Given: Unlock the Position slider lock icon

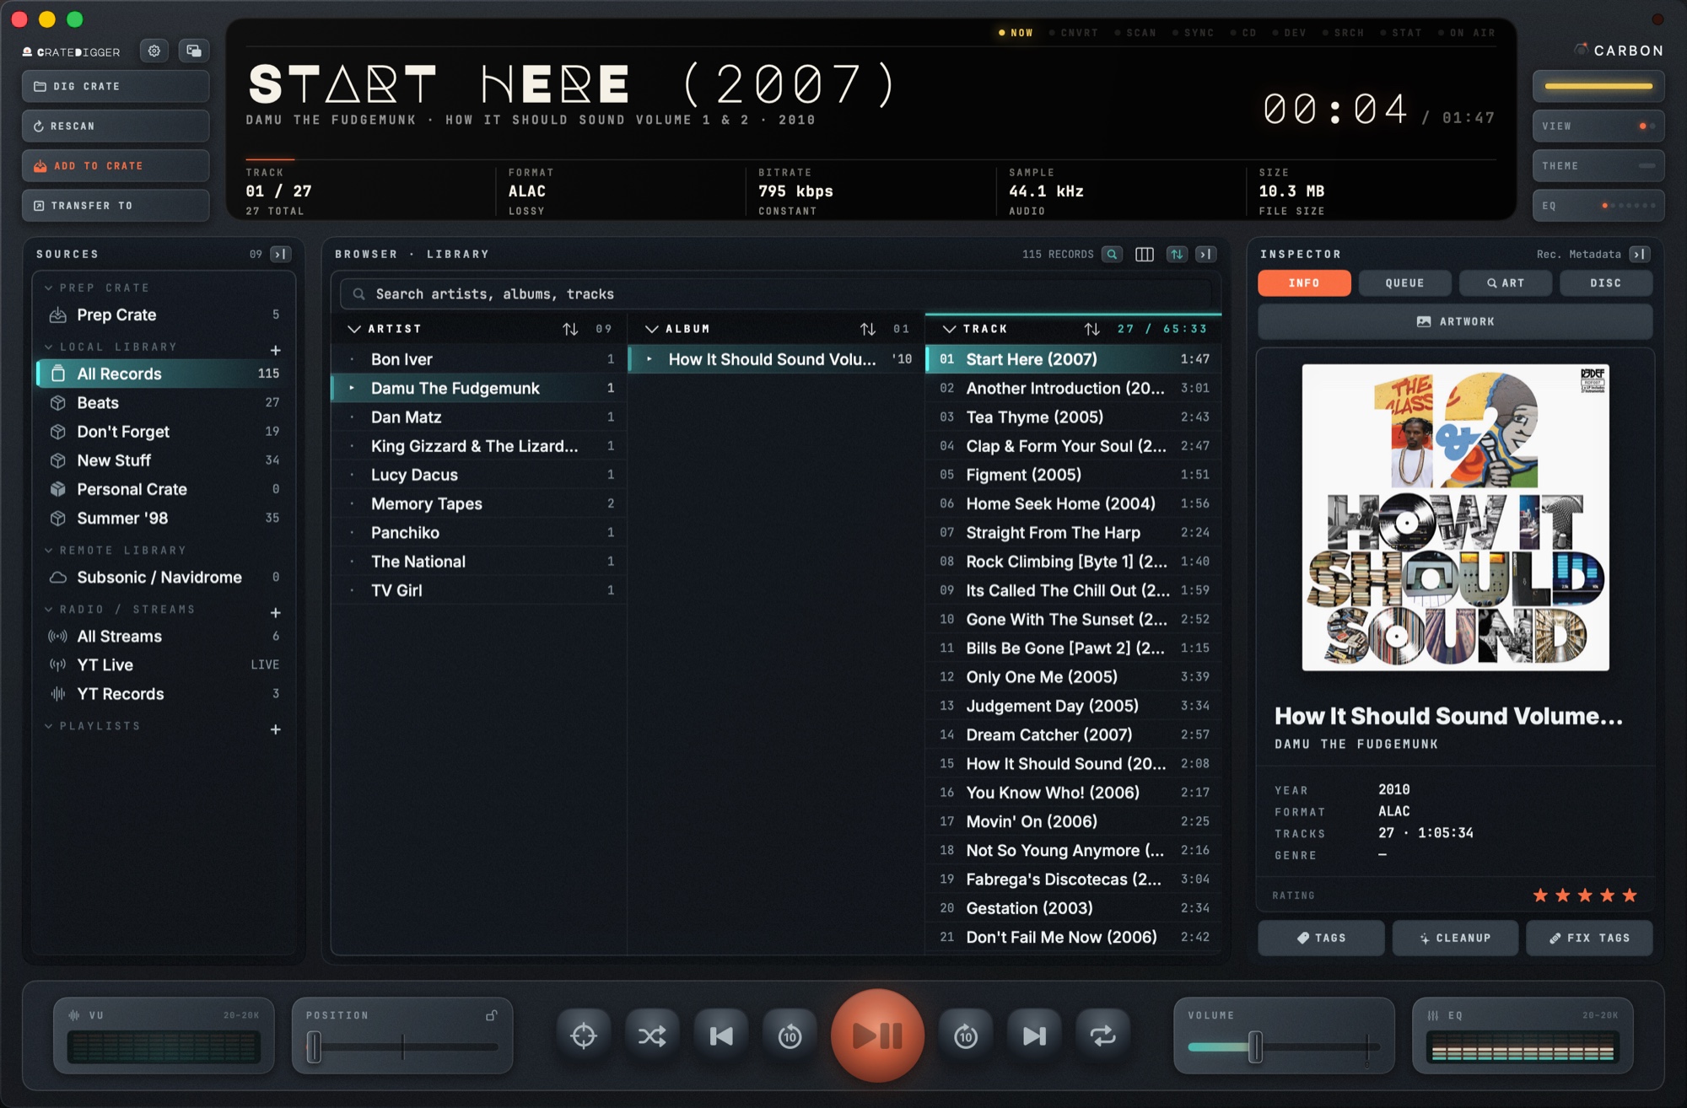Looking at the screenshot, I should click(x=491, y=1015).
